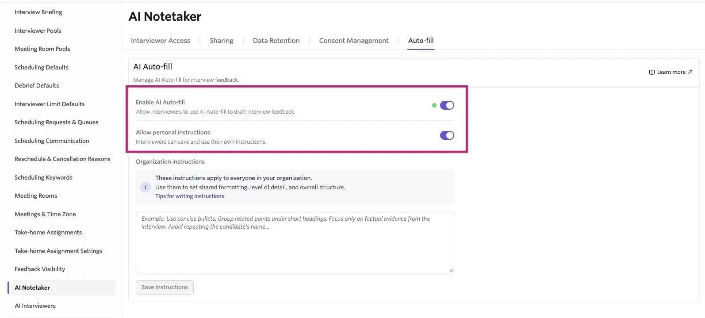Image resolution: width=705 pixels, height=318 pixels.
Task: Select Reschedule & Cancellation Reasons
Action: click(62, 159)
